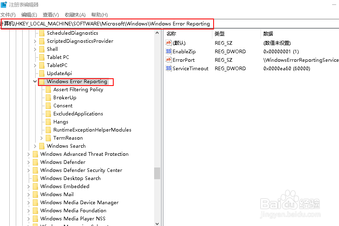339x226 pixels.
Task: Expand the Windows Defender Security Center key
Action: 29,170
